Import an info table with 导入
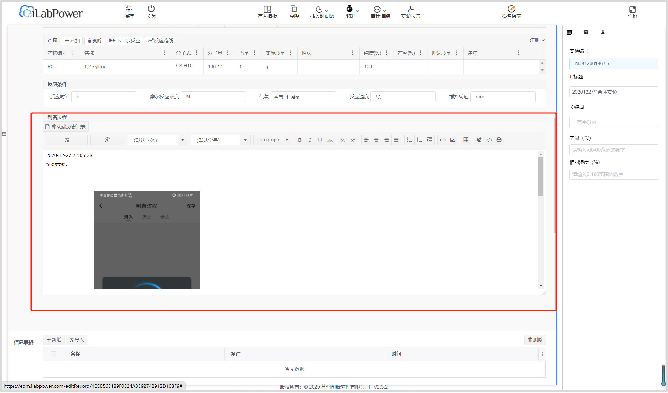The width and height of the screenshot is (668, 393). [x=77, y=340]
